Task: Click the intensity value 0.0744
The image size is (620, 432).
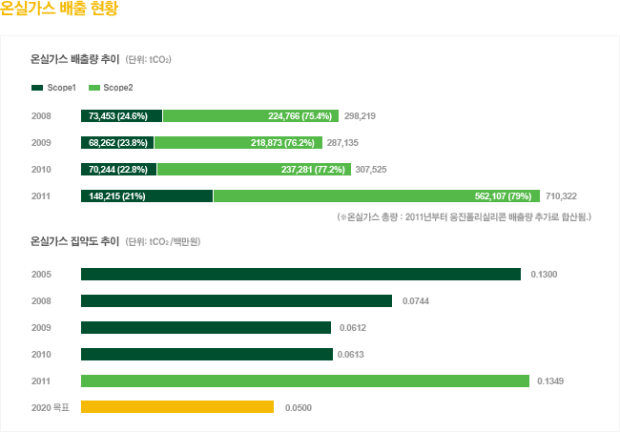Action: (416, 301)
